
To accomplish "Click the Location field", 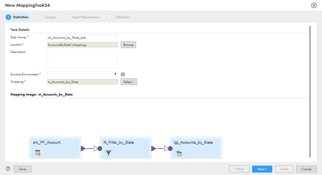I will coord(83,45).
